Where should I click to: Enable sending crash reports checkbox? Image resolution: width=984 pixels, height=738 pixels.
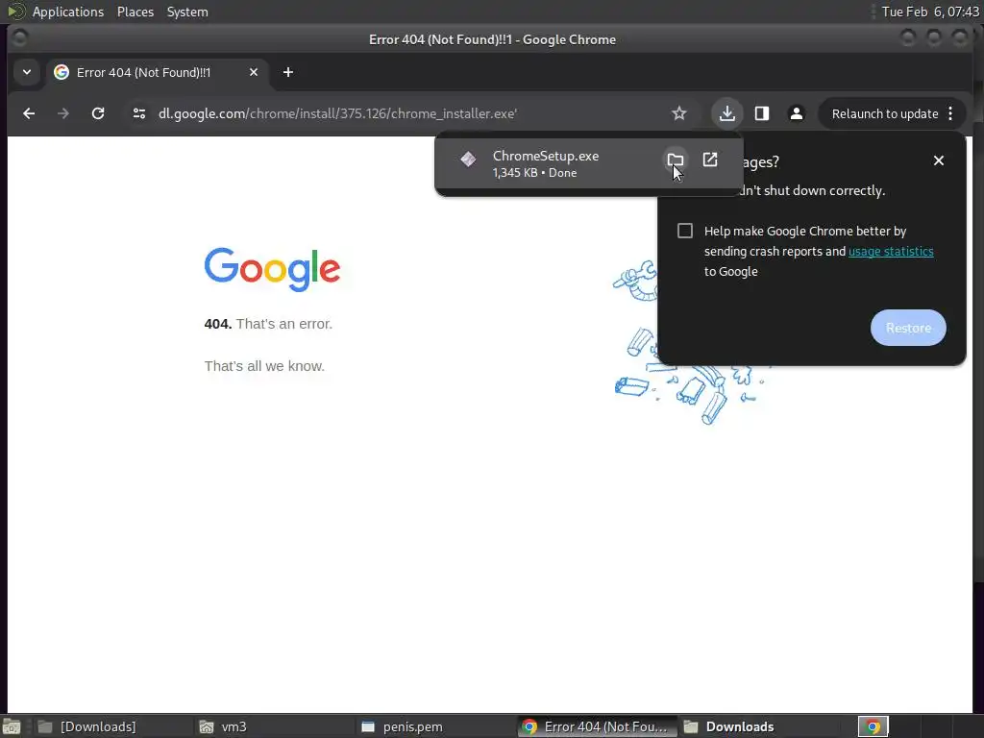click(x=685, y=231)
